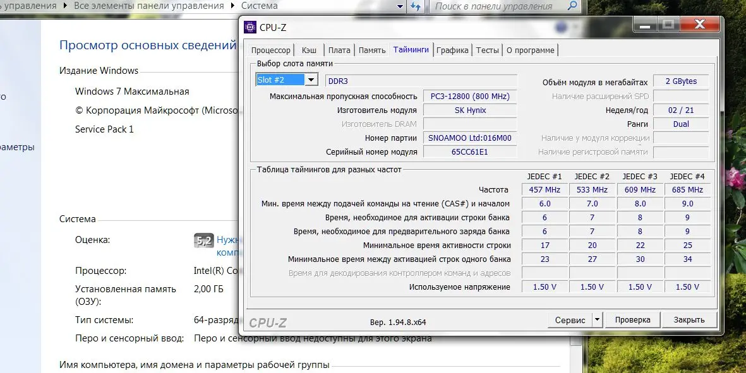This screenshot has height=373, width=746.
Task: Expand breadcrumb arrow before Система
Action: 232,6
